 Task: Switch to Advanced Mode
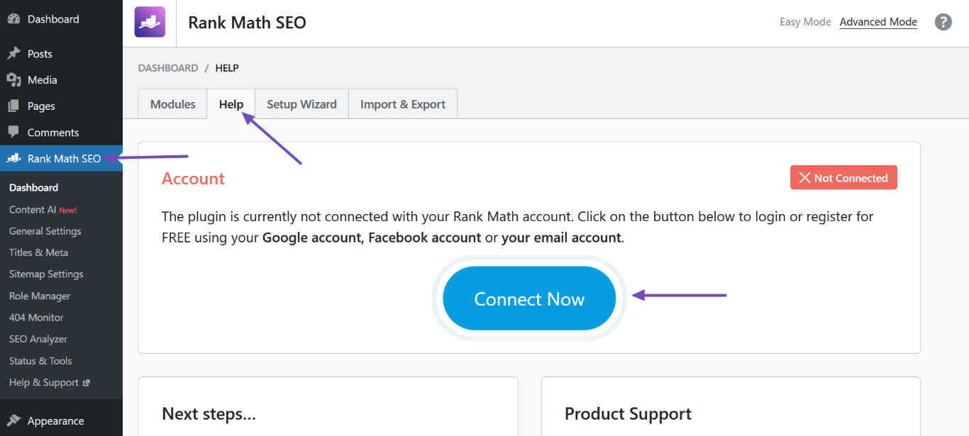tap(878, 22)
